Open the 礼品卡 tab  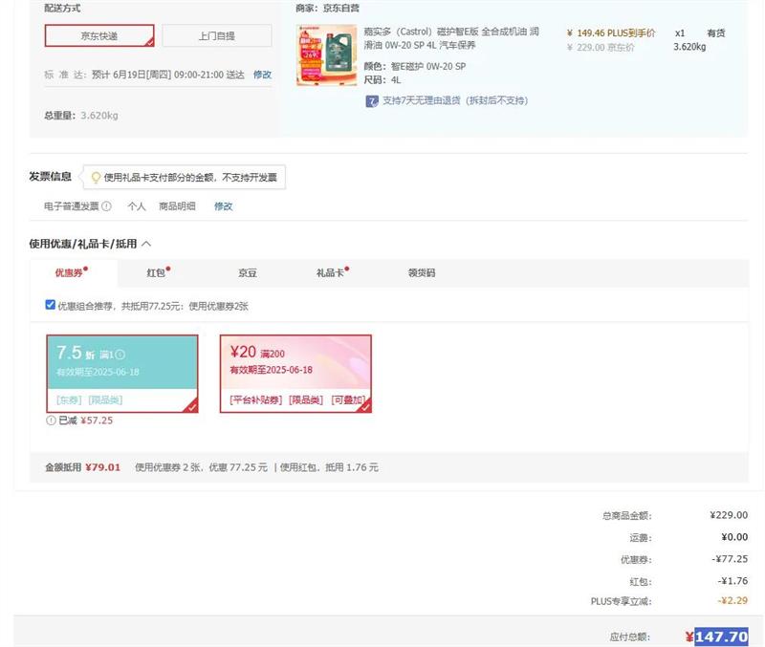tap(329, 272)
